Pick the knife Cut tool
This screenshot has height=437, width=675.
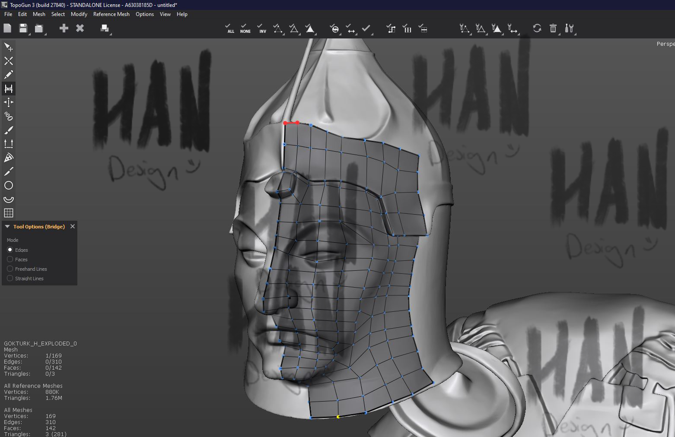[x=8, y=171]
